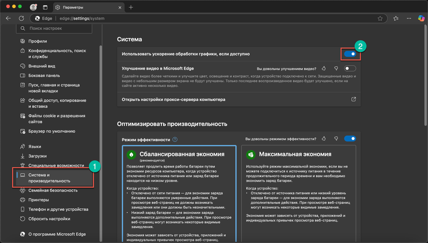Click the Поиск настроек search field

tap(54, 28)
